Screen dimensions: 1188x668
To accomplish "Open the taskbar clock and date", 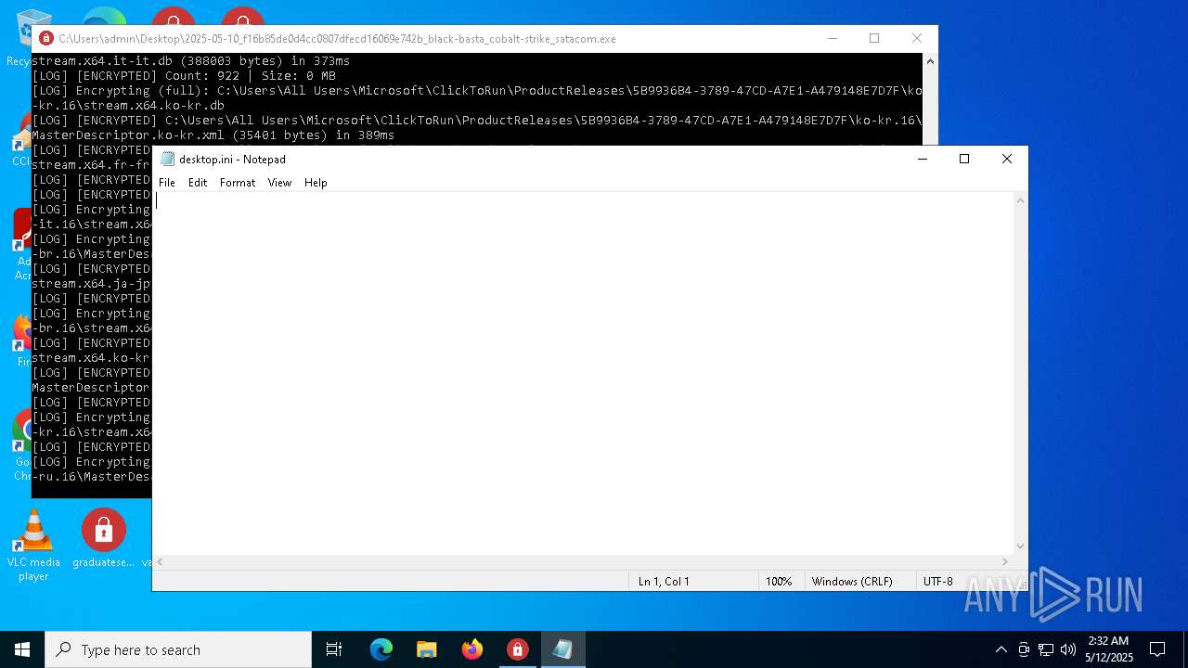I will click(1108, 649).
